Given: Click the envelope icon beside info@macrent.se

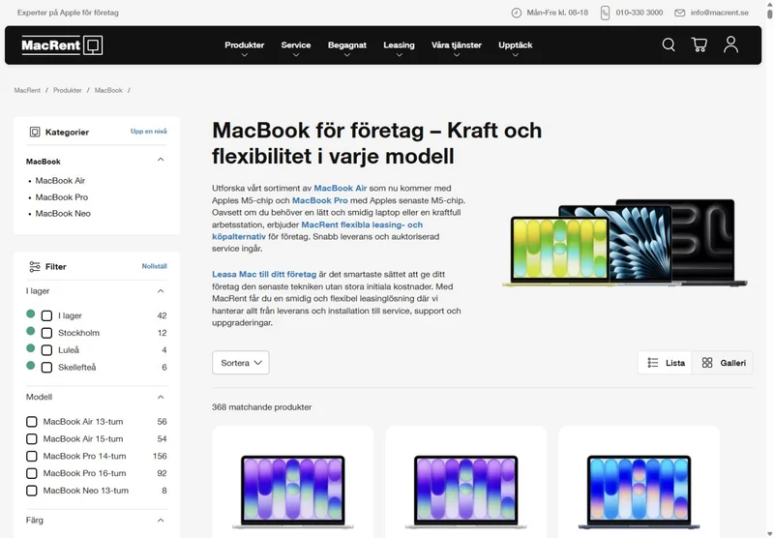Looking at the screenshot, I should click(x=680, y=13).
